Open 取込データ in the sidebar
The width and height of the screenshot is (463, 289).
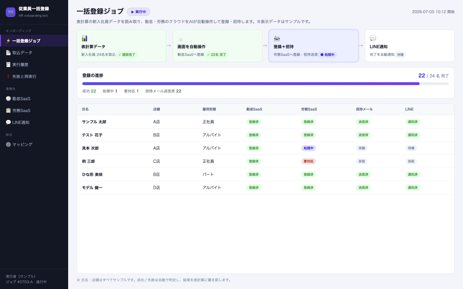[x=34, y=53]
